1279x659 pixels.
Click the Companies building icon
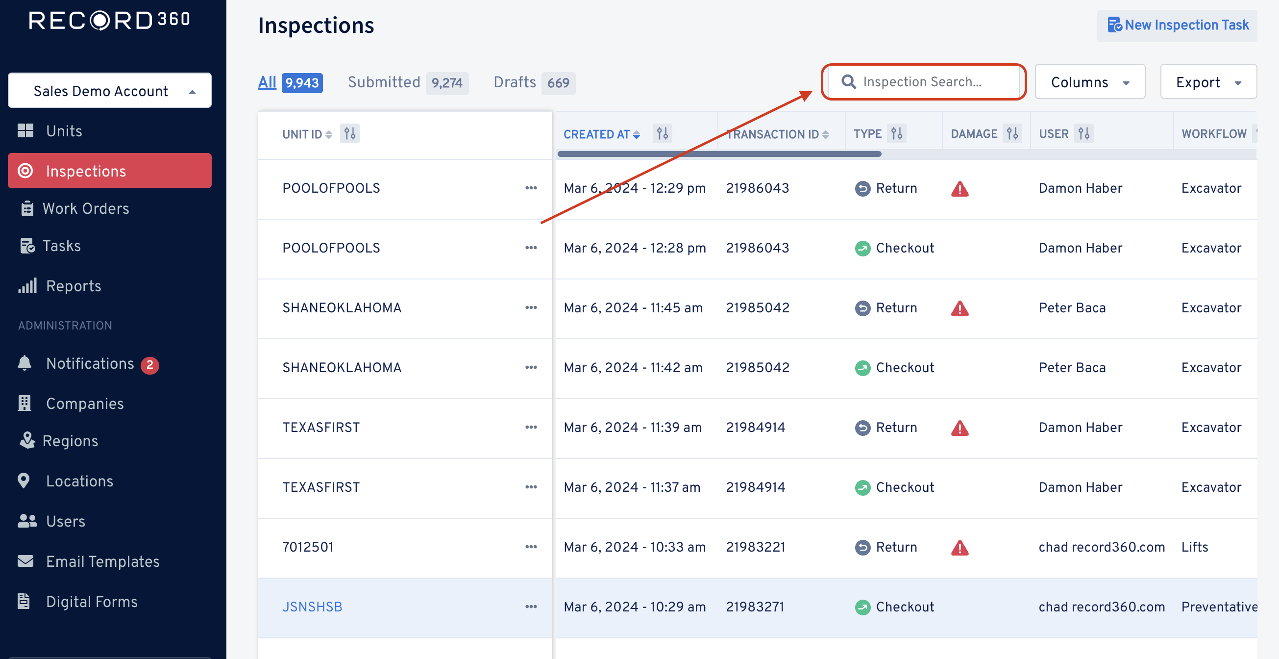pos(25,404)
